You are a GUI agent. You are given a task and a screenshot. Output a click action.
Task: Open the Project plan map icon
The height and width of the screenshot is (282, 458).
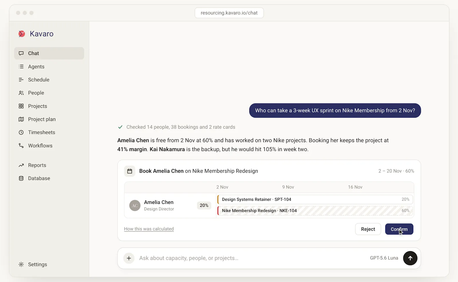(x=21, y=119)
